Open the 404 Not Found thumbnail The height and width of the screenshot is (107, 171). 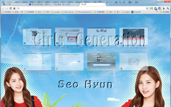[102, 62]
